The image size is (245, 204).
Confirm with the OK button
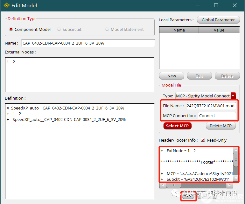point(188,195)
